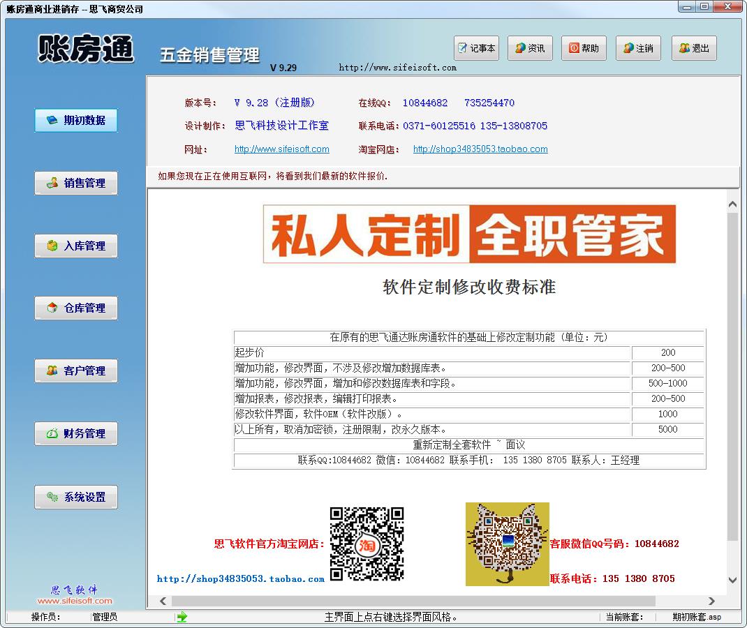Click the 私人定制 全职管家 banner
Image resolution: width=747 pixels, height=628 pixels.
pos(469,234)
